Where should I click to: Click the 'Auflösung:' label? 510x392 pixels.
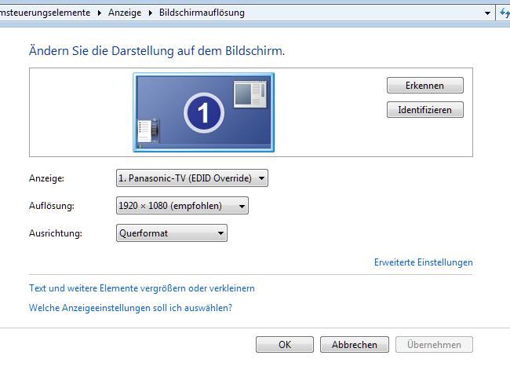point(51,206)
